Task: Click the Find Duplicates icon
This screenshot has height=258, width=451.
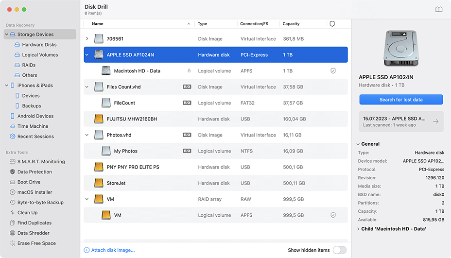Action: (x=12, y=223)
